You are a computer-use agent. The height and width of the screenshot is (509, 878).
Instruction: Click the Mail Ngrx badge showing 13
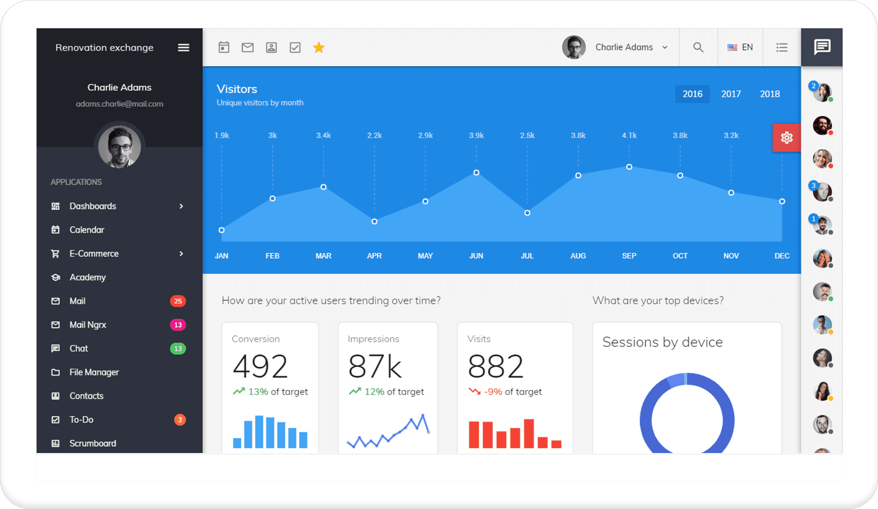tap(178, 325)
